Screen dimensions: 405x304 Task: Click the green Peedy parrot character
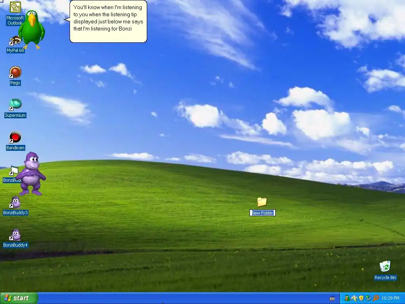pyautogui.click(x=32, y=30)
